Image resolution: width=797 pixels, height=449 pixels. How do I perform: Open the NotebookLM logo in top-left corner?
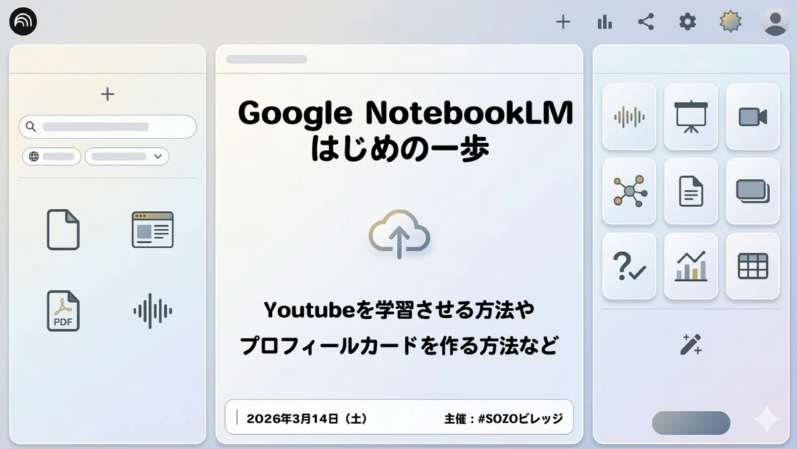(x=23, y=22)
